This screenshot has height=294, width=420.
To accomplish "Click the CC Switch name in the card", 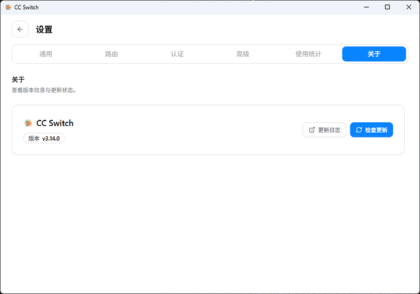I will (55, 123).
